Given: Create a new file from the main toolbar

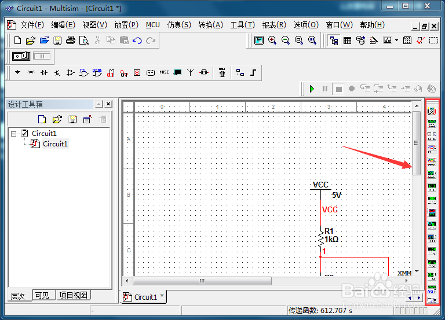Looking at the screenshot, I should pyautogui.click(x=17, y=41).
